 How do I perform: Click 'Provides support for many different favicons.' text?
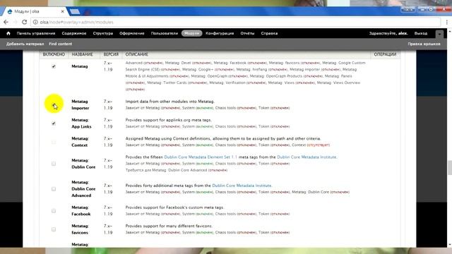[x=169, y=226]
